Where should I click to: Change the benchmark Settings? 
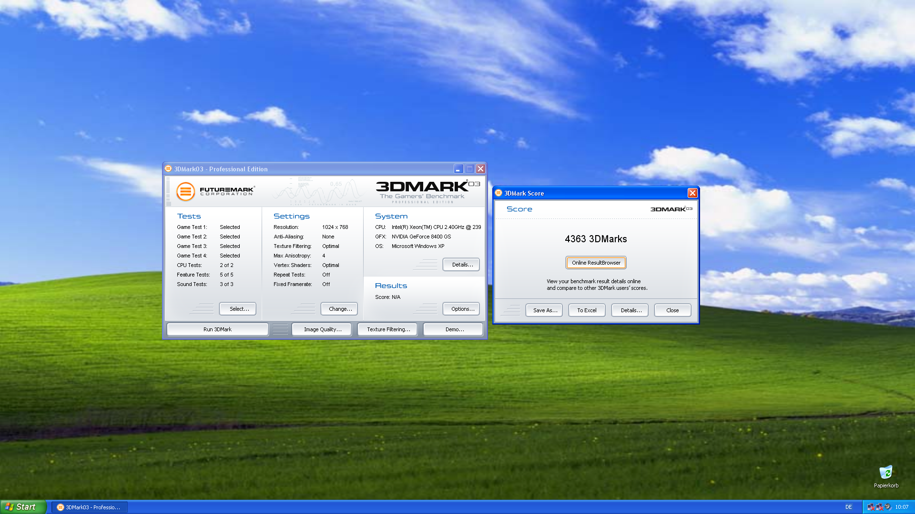(339, 308)
